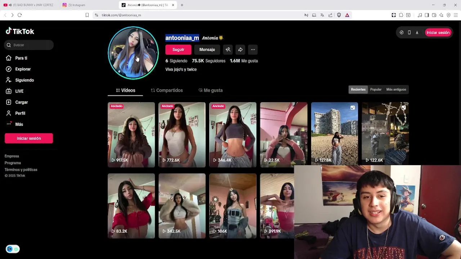Screen dimensions: 461x259
Task: Open the Brave Wallet icon
Action: [x=434, y=15]
